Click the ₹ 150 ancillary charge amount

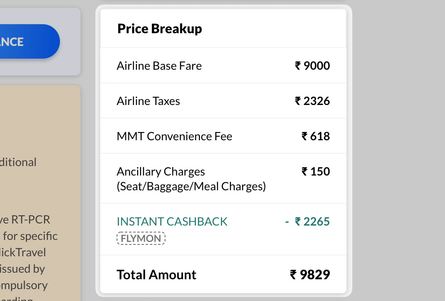316,171
